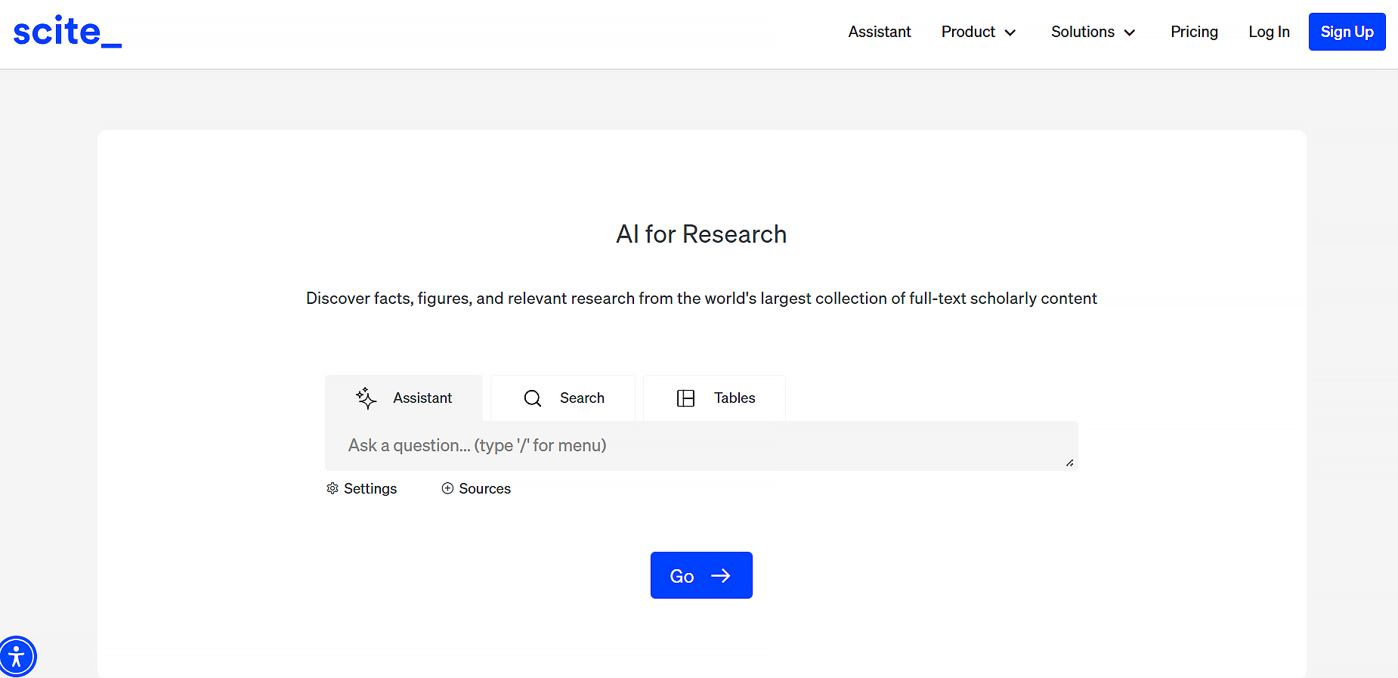Grab the textarea resize handle
This screenshot has width=1398, height=678.
click(x=1069, y=463)
